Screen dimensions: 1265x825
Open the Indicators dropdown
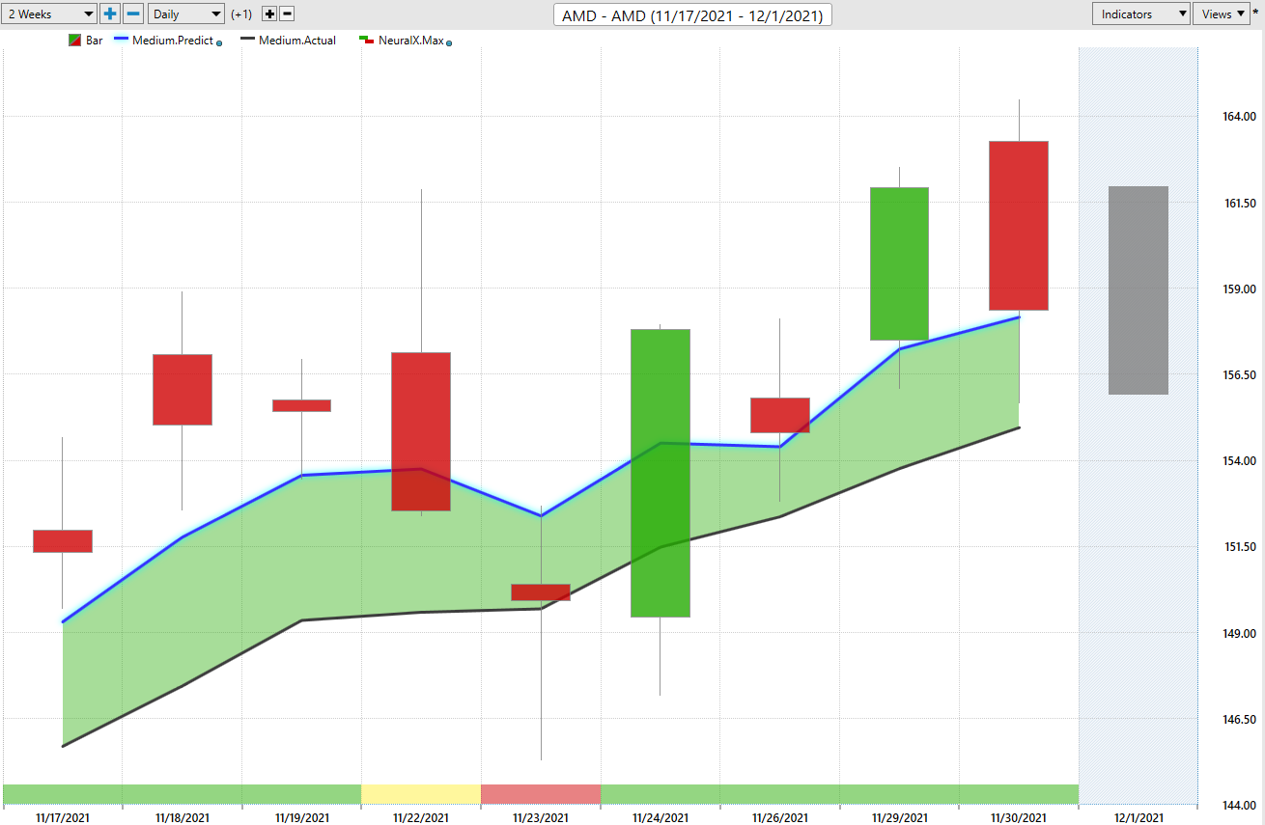pyautogui.click(x=1141, y=14)
